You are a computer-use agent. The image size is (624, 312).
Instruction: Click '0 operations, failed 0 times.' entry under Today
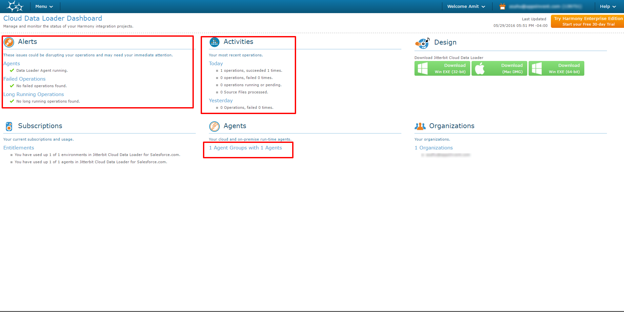point(246,78)
